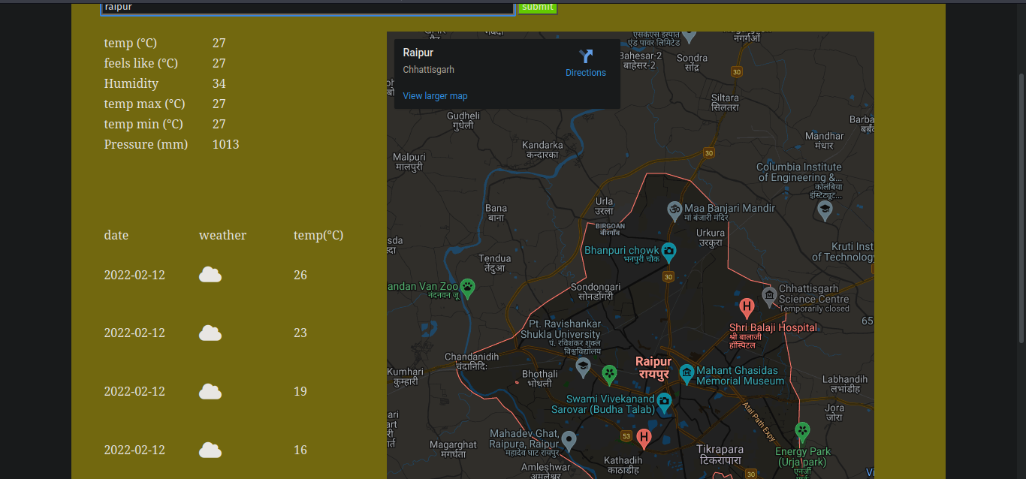Focus the city search field containing raipur
This screenshot has width=1026, height=479.
pyautogui.click(x=308, y=7)
